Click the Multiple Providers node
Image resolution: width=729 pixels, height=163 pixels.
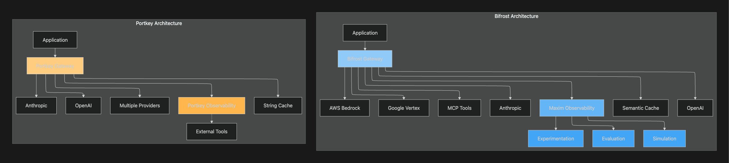140,106
